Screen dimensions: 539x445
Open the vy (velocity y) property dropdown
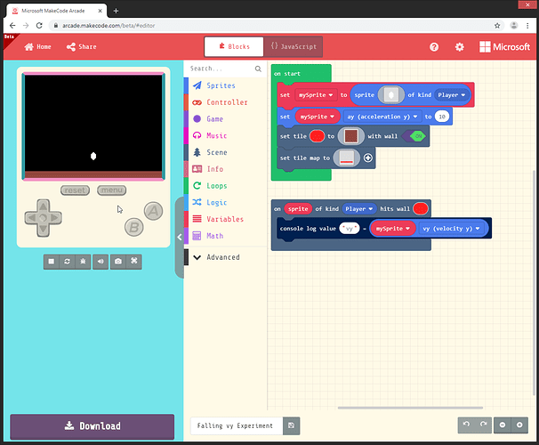point(451,229)
